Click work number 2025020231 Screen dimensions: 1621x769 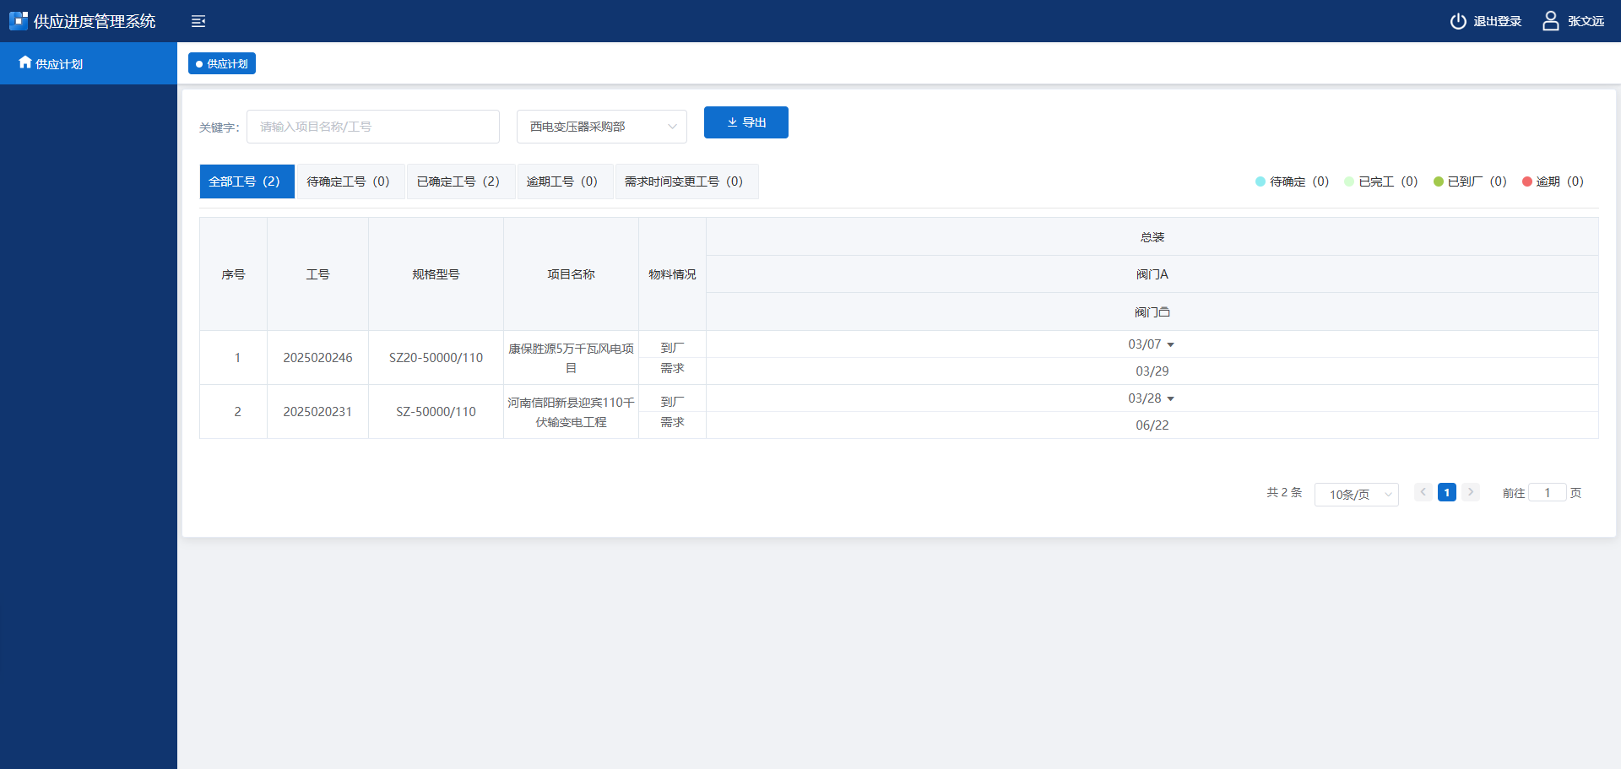(317, 412)
